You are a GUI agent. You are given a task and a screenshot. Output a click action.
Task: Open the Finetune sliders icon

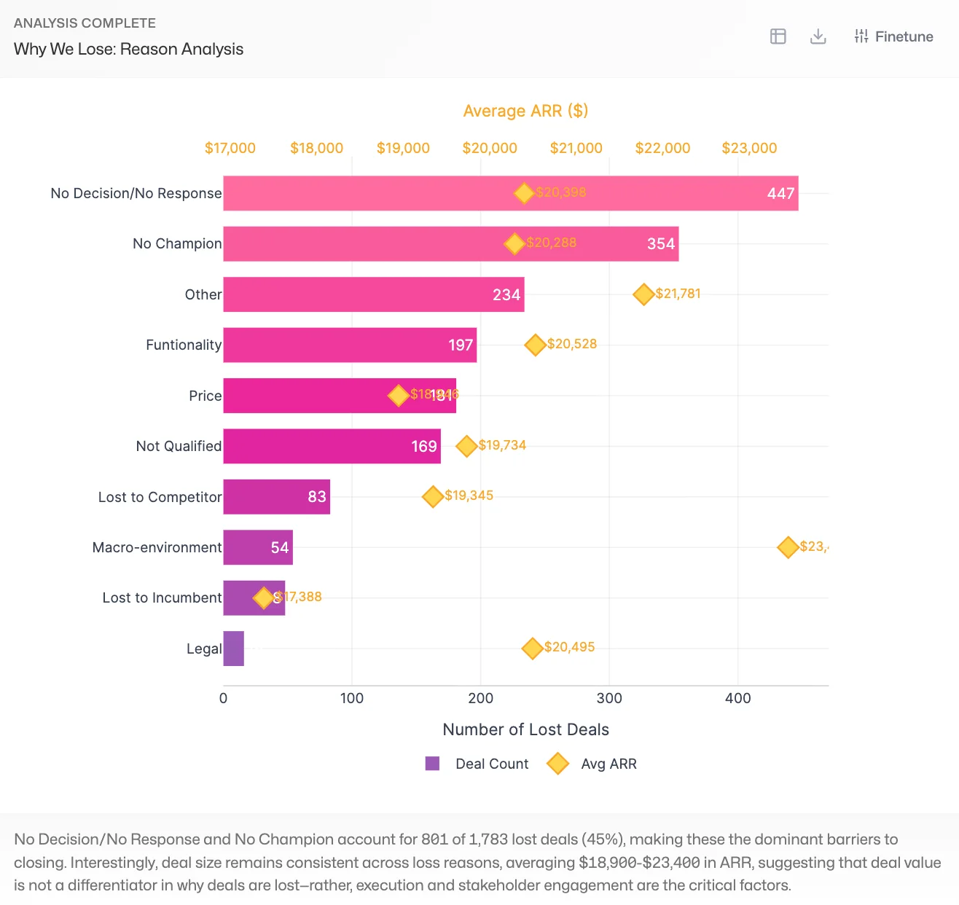coord(859,36)
